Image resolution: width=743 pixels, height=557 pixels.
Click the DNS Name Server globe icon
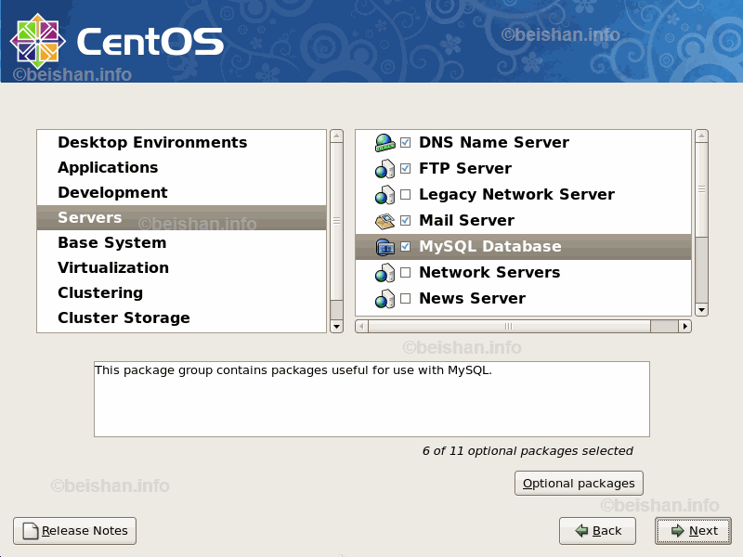pyautogui.click(x=385, y=143)
